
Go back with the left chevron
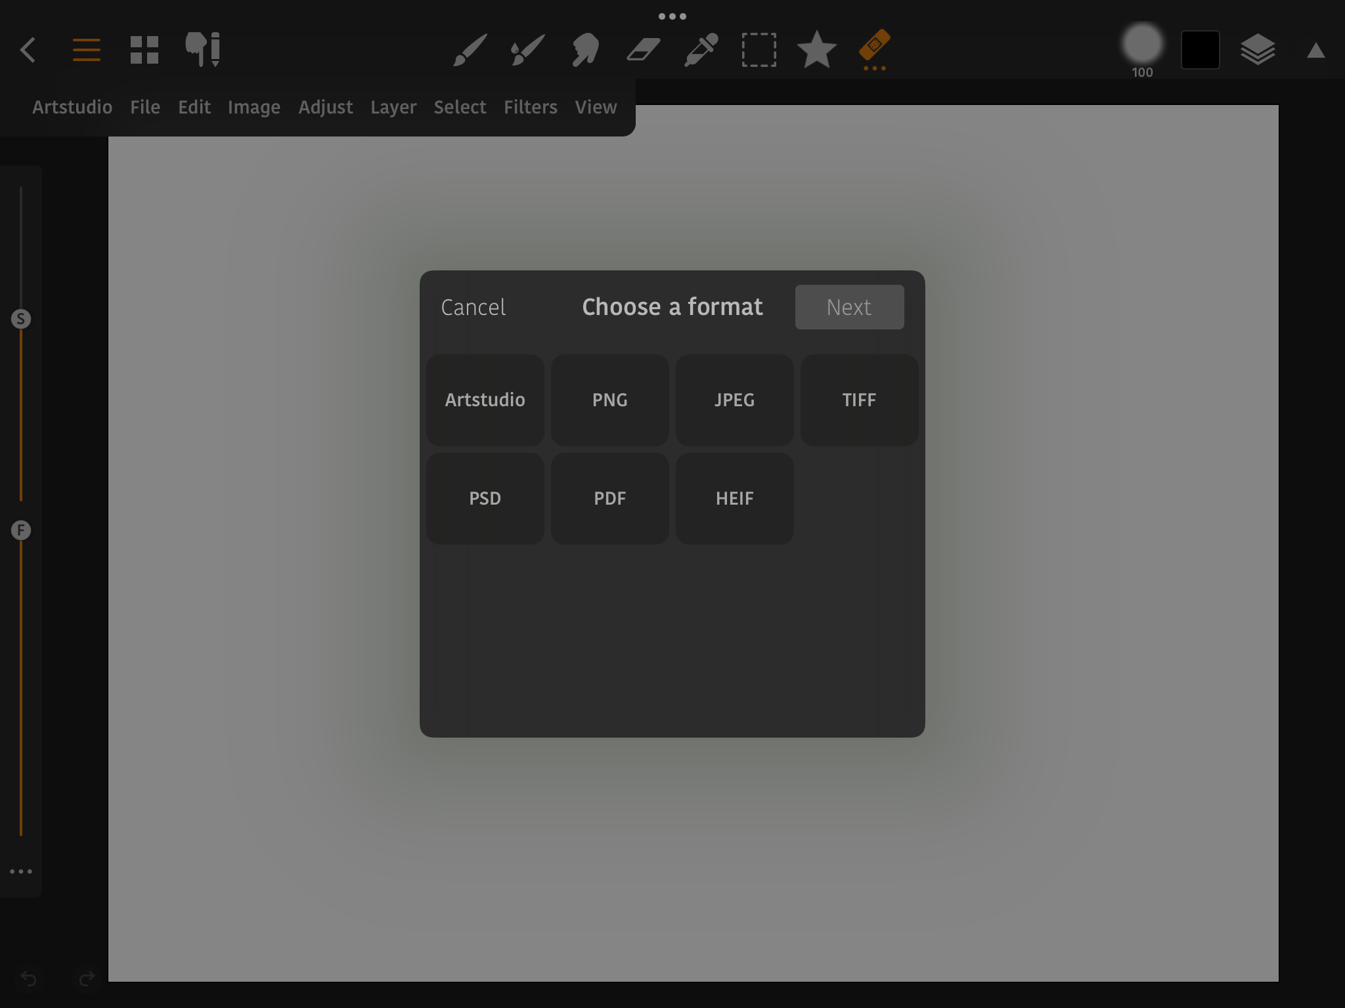(x=28, y=50)
